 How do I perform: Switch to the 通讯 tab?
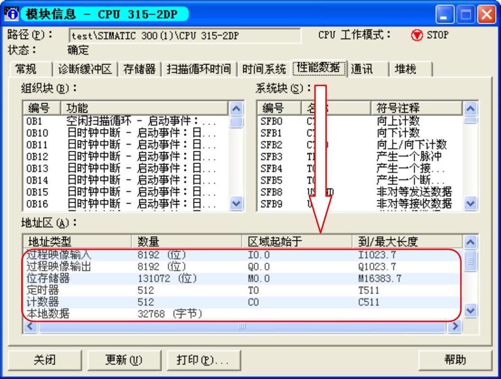(367, 69)
